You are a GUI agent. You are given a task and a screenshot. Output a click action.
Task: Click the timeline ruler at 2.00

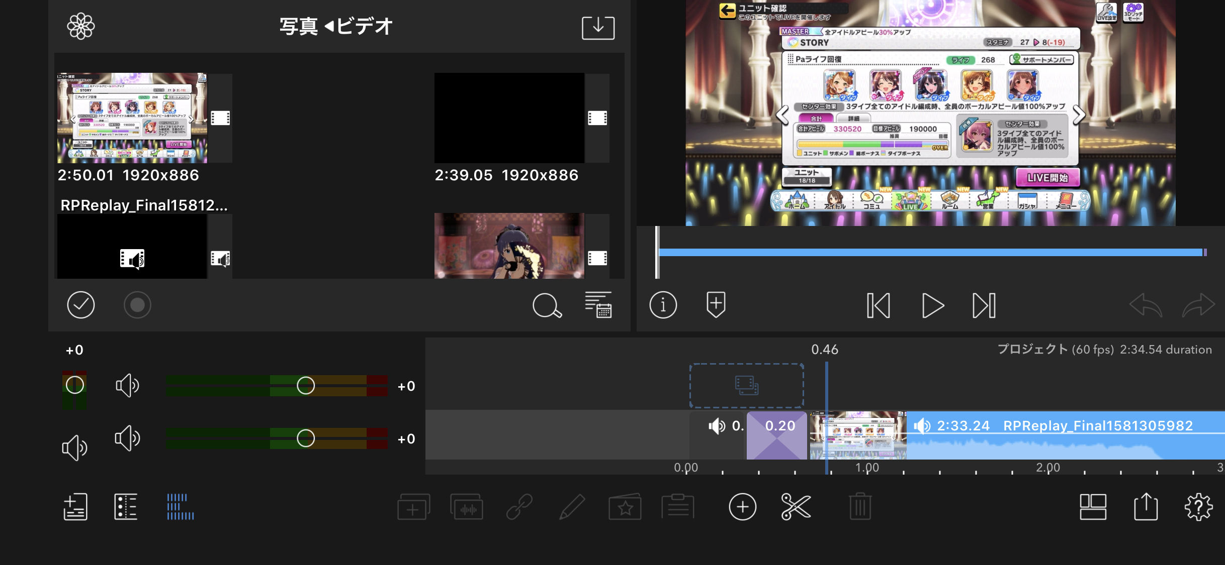1048,468
